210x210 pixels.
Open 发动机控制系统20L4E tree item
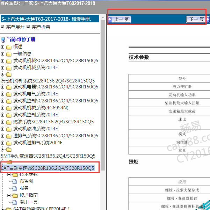tap(36, 115)
